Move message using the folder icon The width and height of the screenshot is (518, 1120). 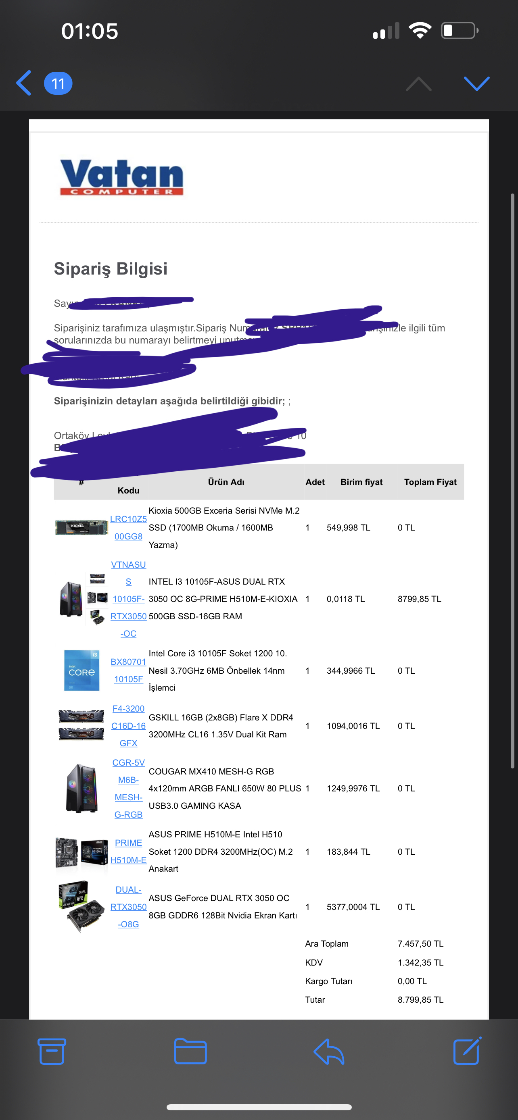pos(190,1051)
